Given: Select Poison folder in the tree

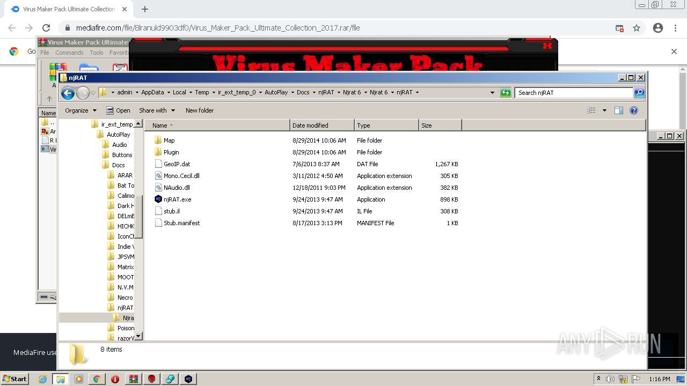Looking at the screenshot, I should click(x=126, y=328).
